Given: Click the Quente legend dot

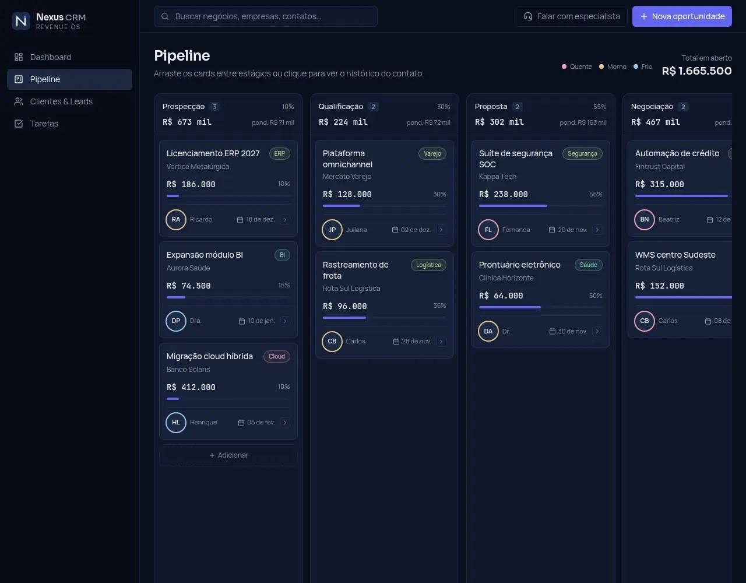Looking at the screenshot, I should [x=564, y=66].
